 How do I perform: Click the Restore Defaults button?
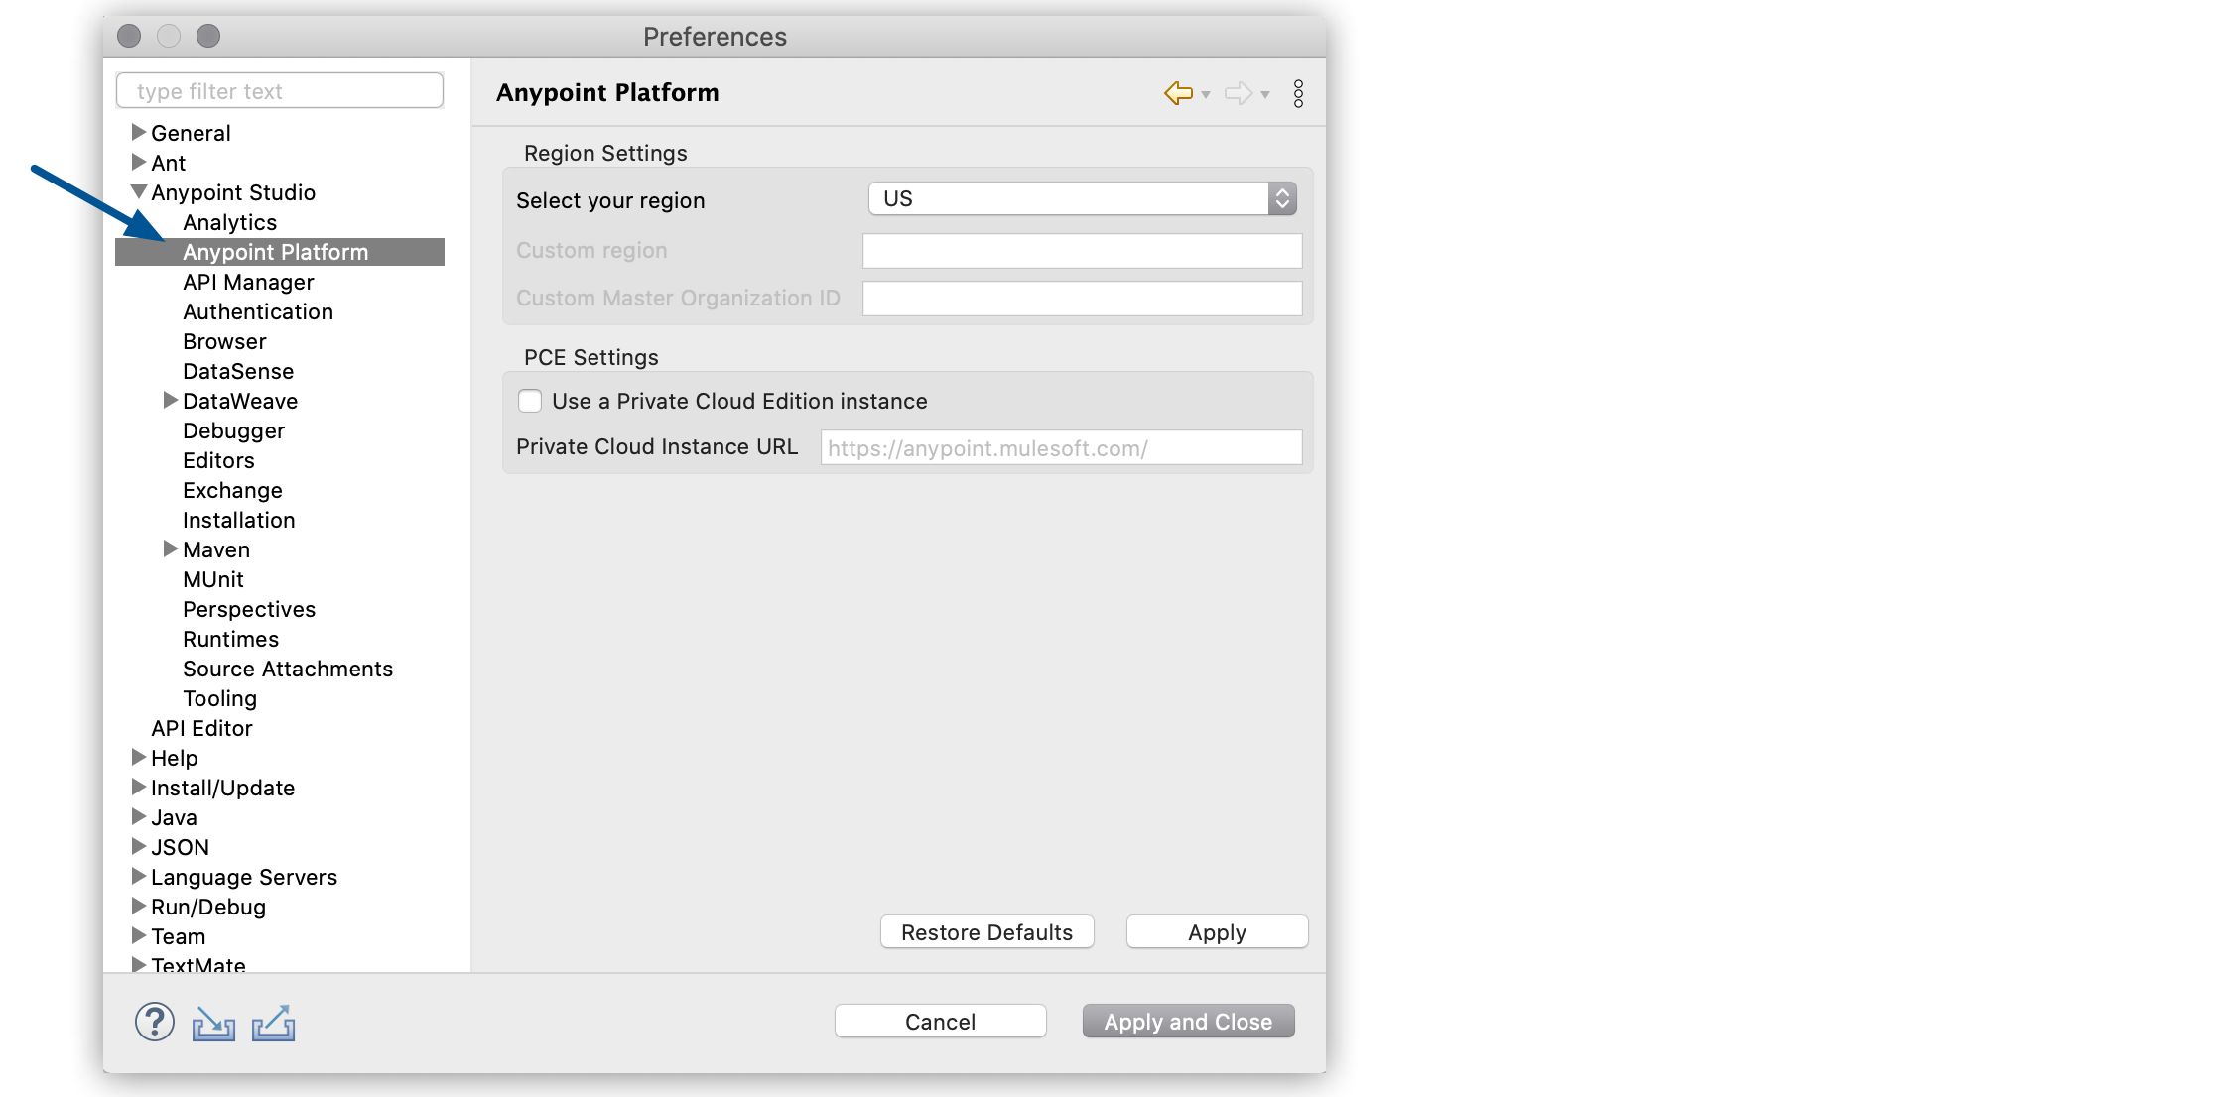986,932
